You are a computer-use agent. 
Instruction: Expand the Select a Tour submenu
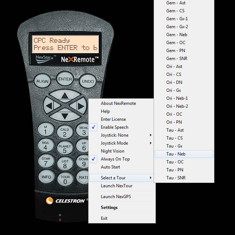coord(121,178)
